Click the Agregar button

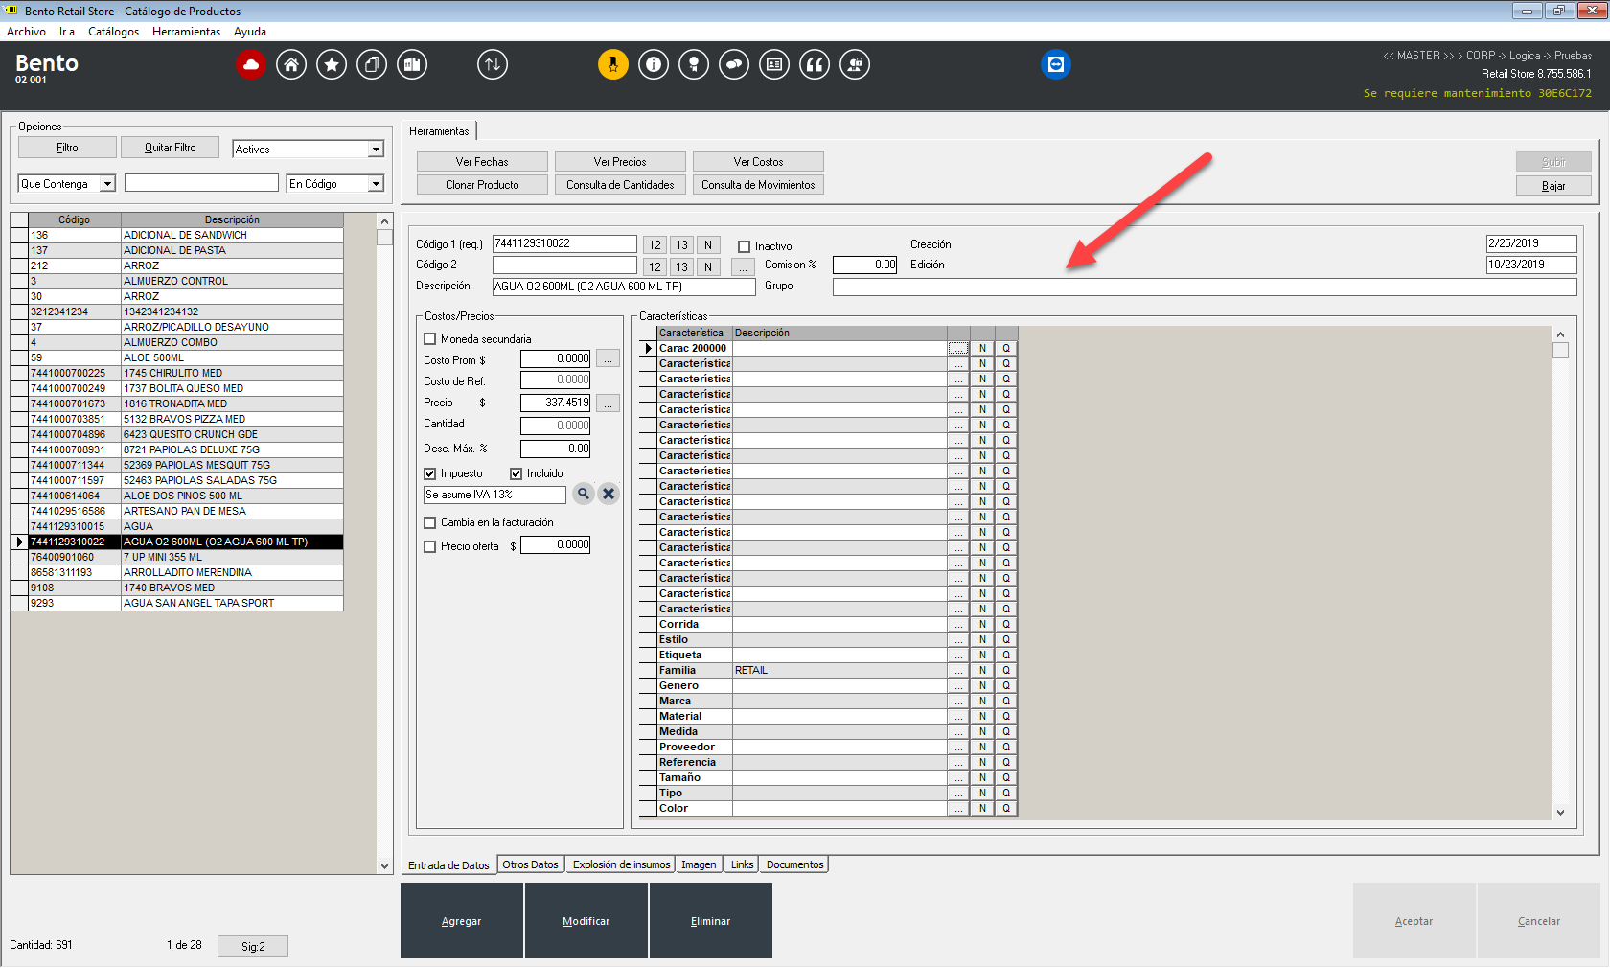coord(462,921)
